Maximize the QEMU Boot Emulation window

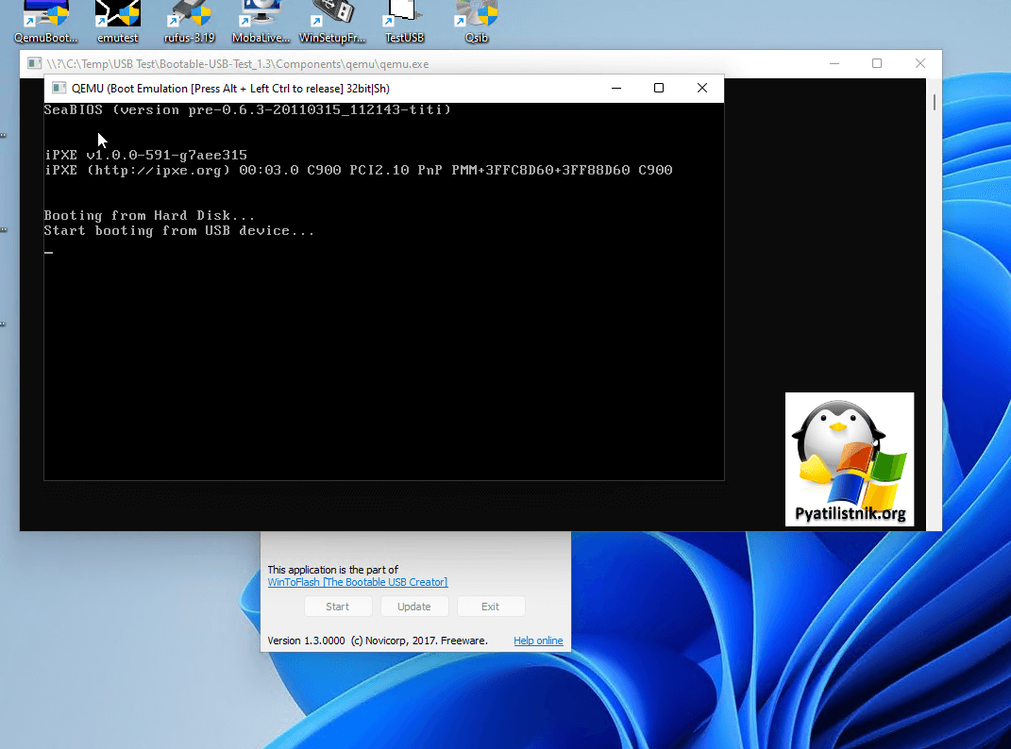click(659, 89)
